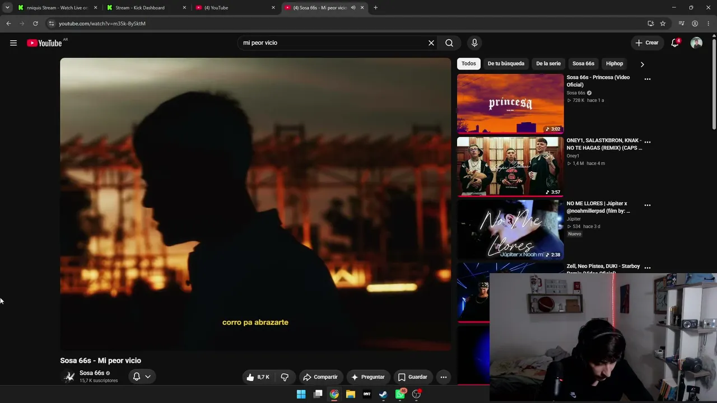Close the Kick Dashboard tab
The image size is (717, 403).
(x=184, y=8)
